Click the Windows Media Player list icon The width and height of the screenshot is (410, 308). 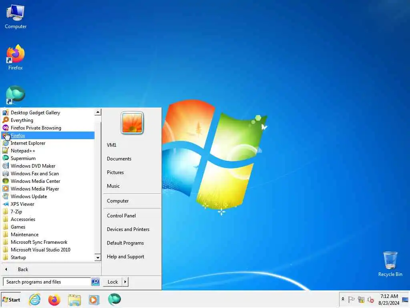click(6, 188)
